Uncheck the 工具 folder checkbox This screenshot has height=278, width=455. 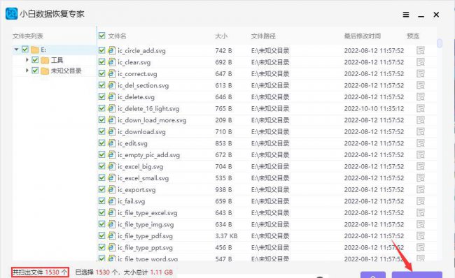[x=35, y=60]
